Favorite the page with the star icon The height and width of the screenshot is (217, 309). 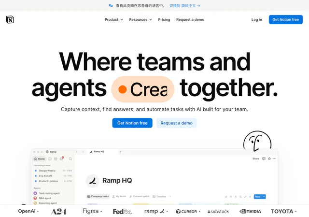(x=269, y=159)
